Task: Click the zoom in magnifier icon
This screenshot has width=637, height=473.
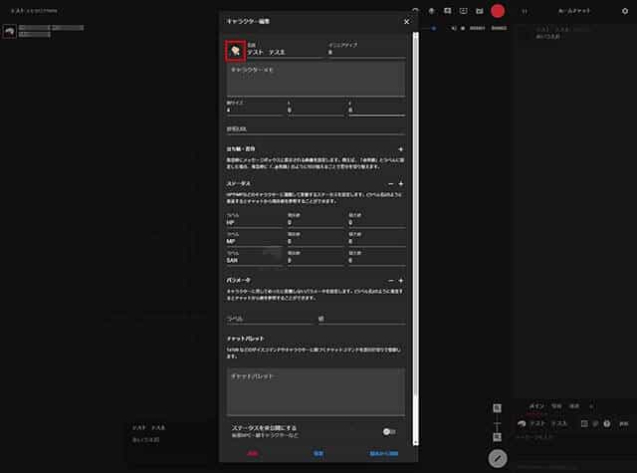Action: pos(497,409)
